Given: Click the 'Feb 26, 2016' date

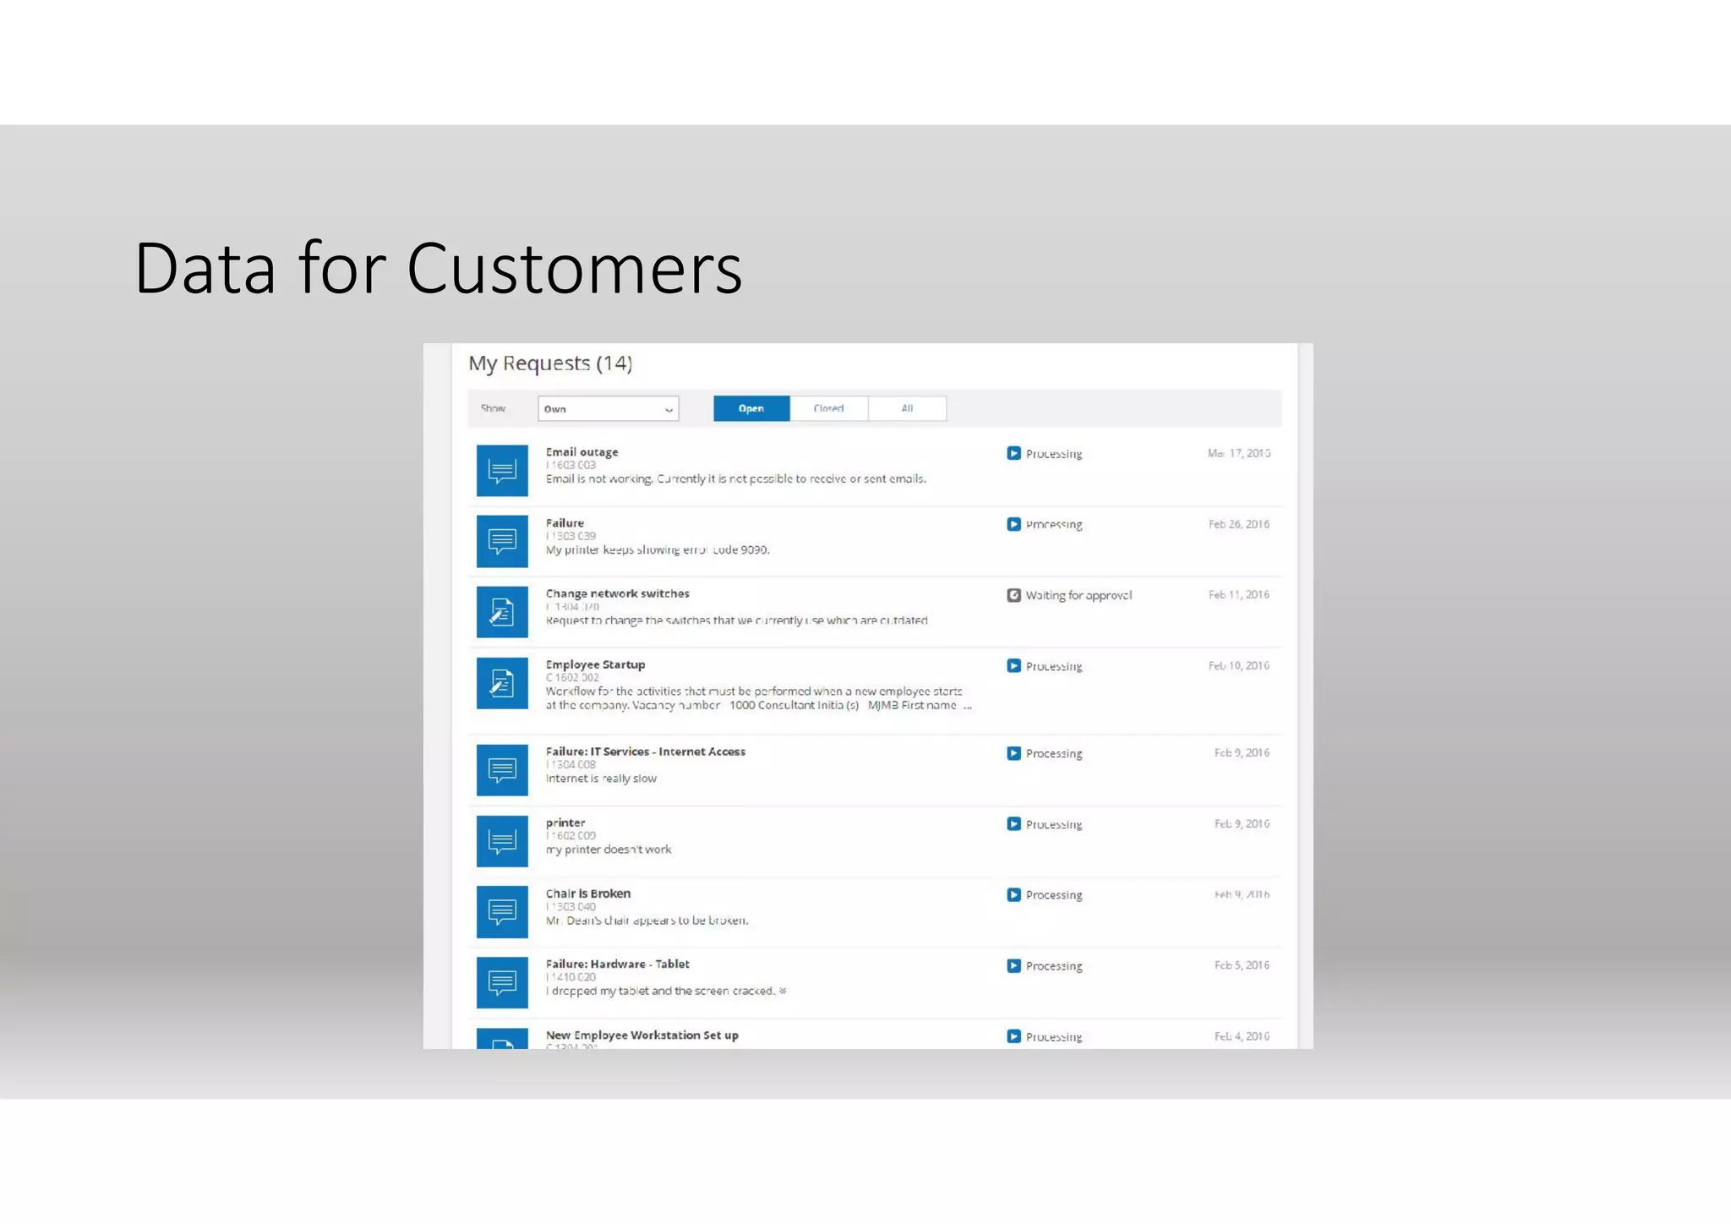Looking at the screenshot, I should [1238, 524].
